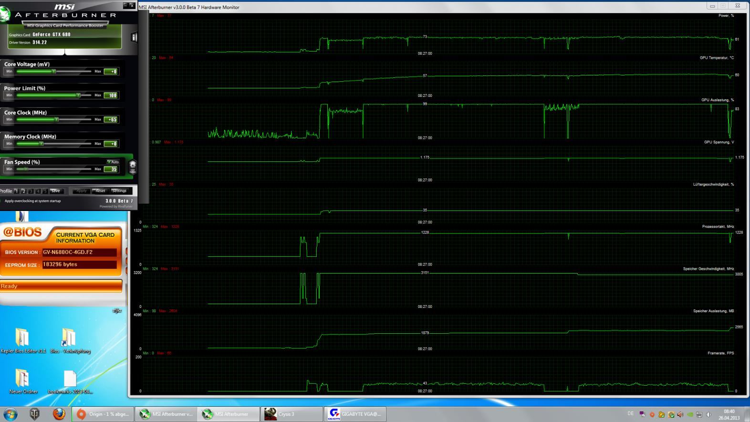750x422 pixels.
Task: Click the EEPROM SIZE field 183296 bytes
Action: 79,264
